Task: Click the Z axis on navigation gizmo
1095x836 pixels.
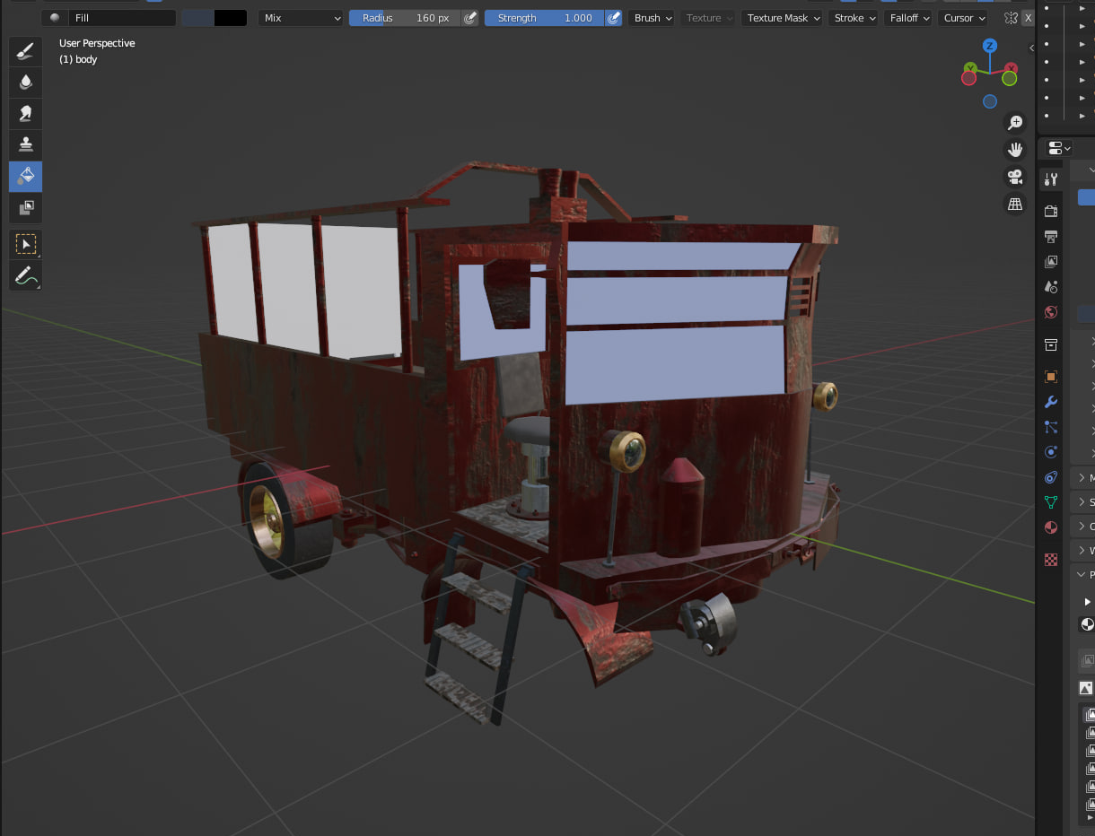Action: [989, 46]
